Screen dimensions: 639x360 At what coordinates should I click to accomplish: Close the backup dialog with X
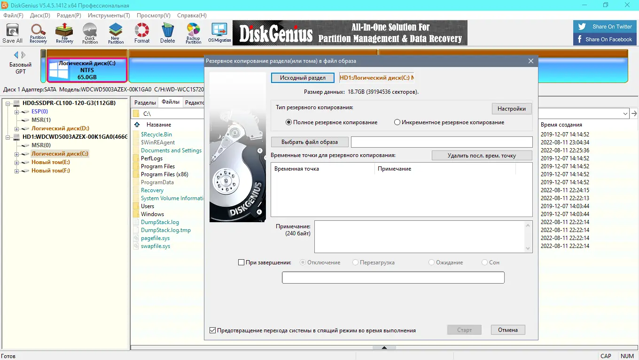(x=531, y=61)
